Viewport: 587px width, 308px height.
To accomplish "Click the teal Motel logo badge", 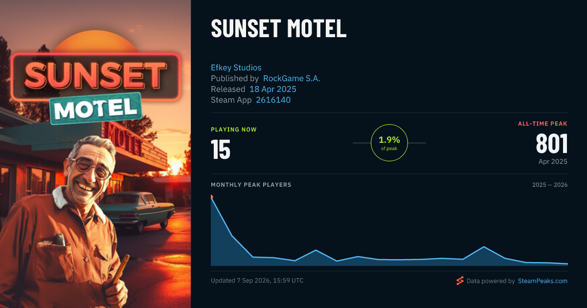I will (x=96, y=109).
